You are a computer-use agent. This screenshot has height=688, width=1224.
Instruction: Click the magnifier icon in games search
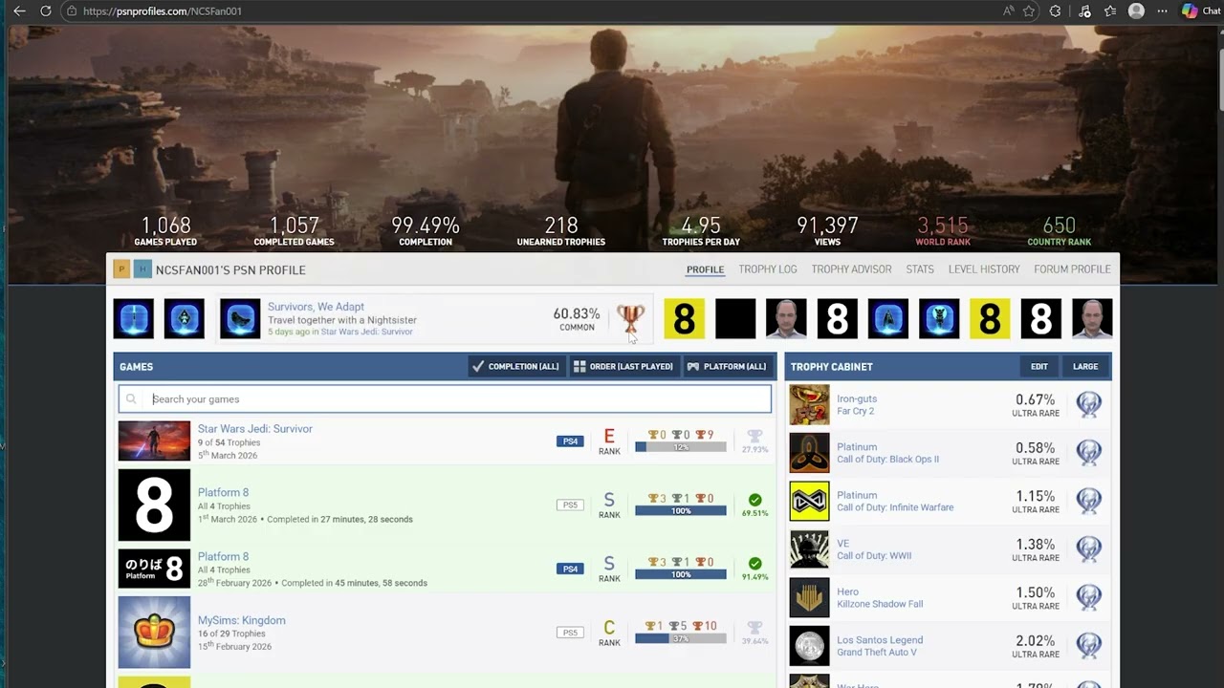pyautogui.click(x=131, y=399)
